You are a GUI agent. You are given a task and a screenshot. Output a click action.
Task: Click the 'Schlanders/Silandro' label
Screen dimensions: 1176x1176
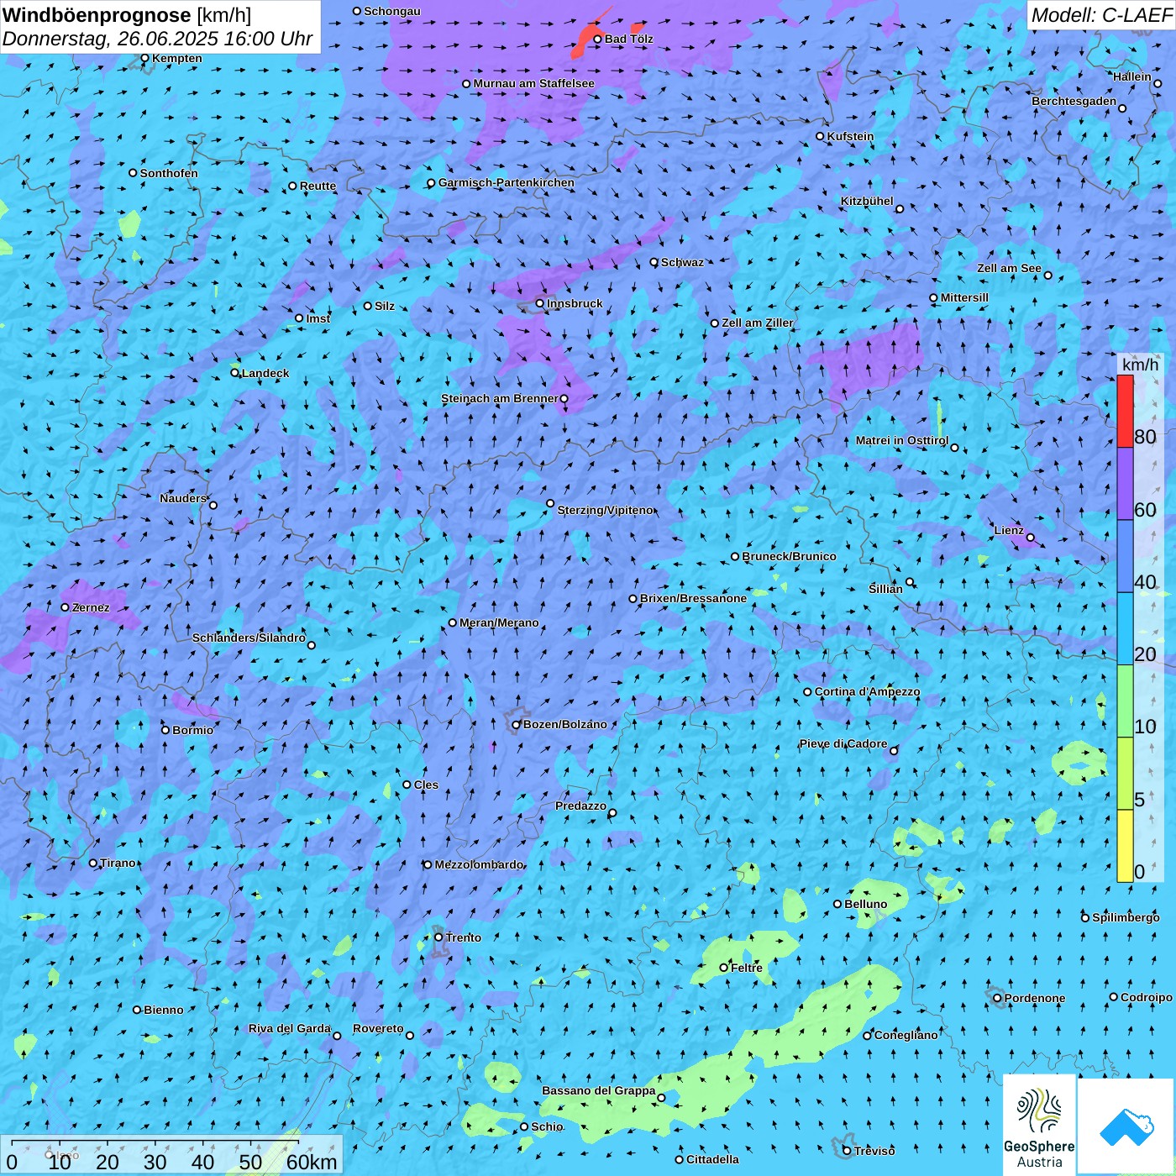point(249,638)
